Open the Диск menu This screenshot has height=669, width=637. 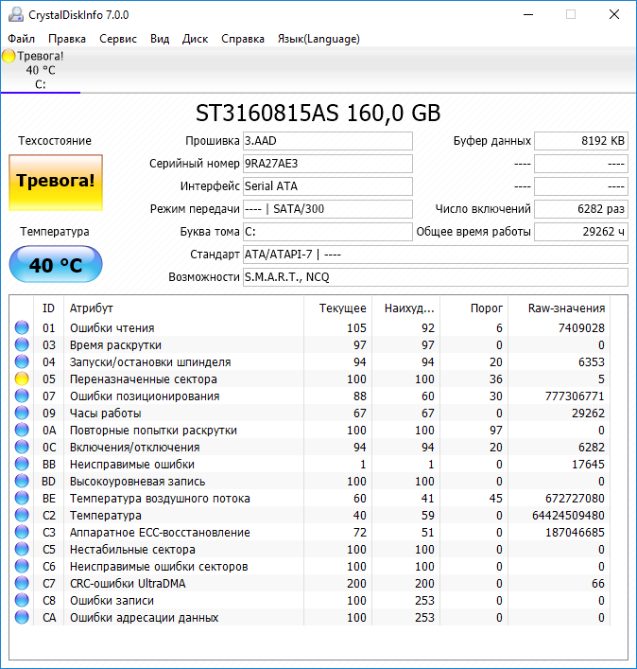(195, 39)
